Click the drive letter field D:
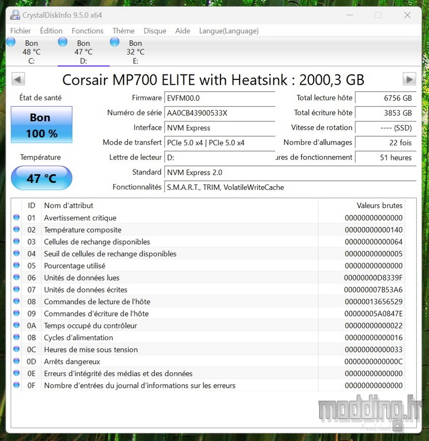Image resolution: width=429 pixels, height=441 pixels. 219,158
